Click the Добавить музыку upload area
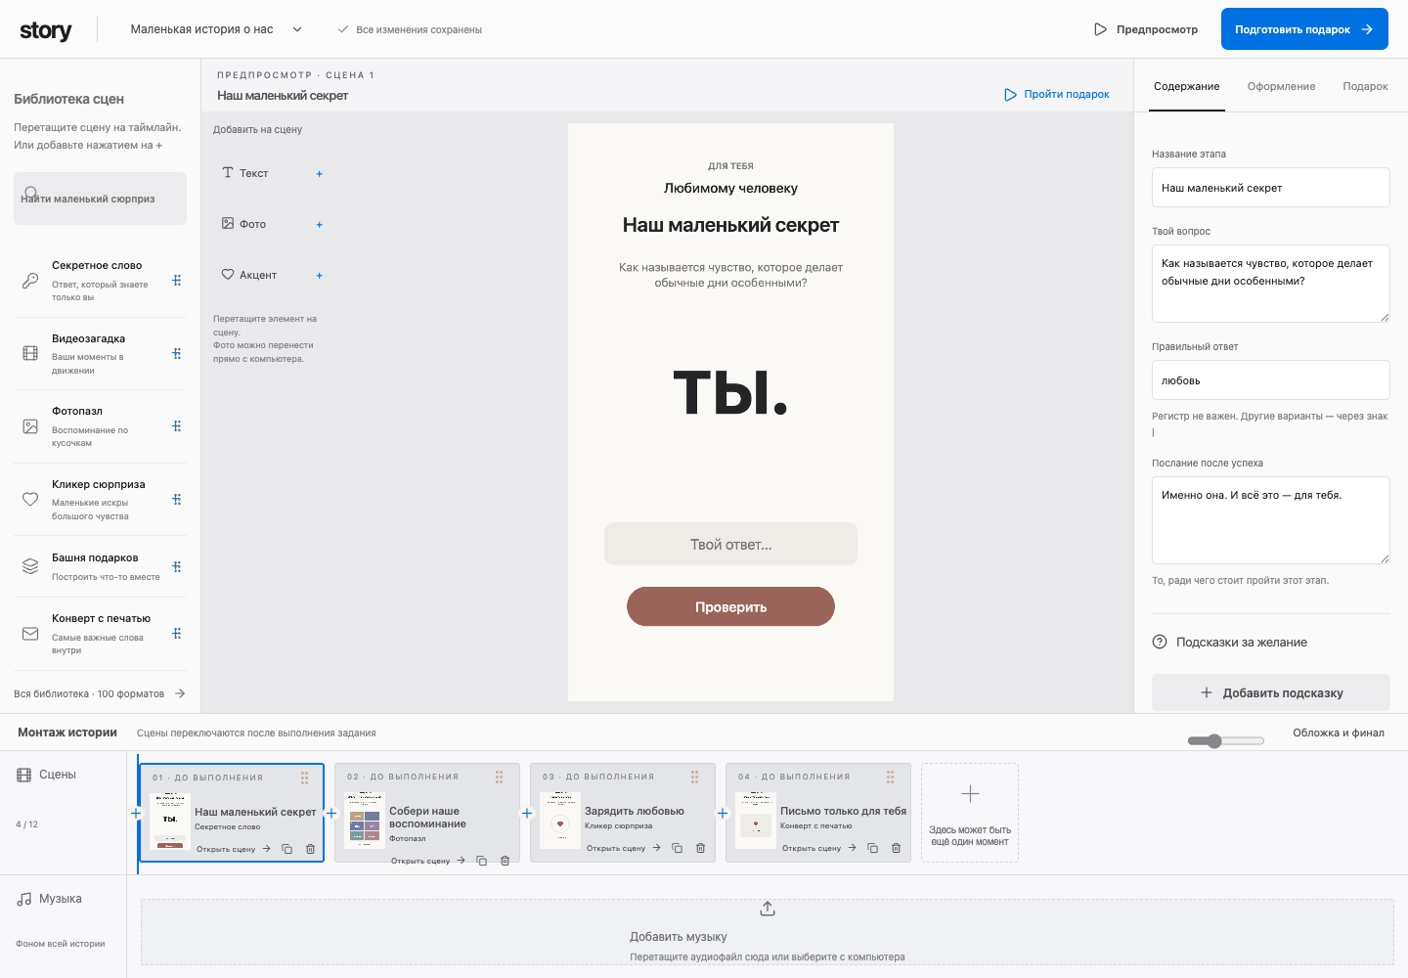1408x978 pixels. [768, 932]
